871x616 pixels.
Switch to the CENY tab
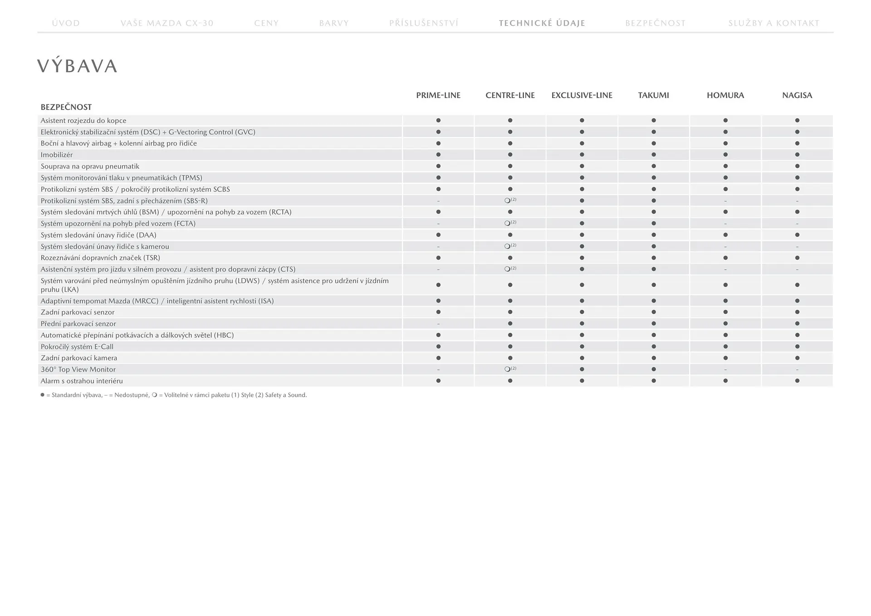point(266,23)
